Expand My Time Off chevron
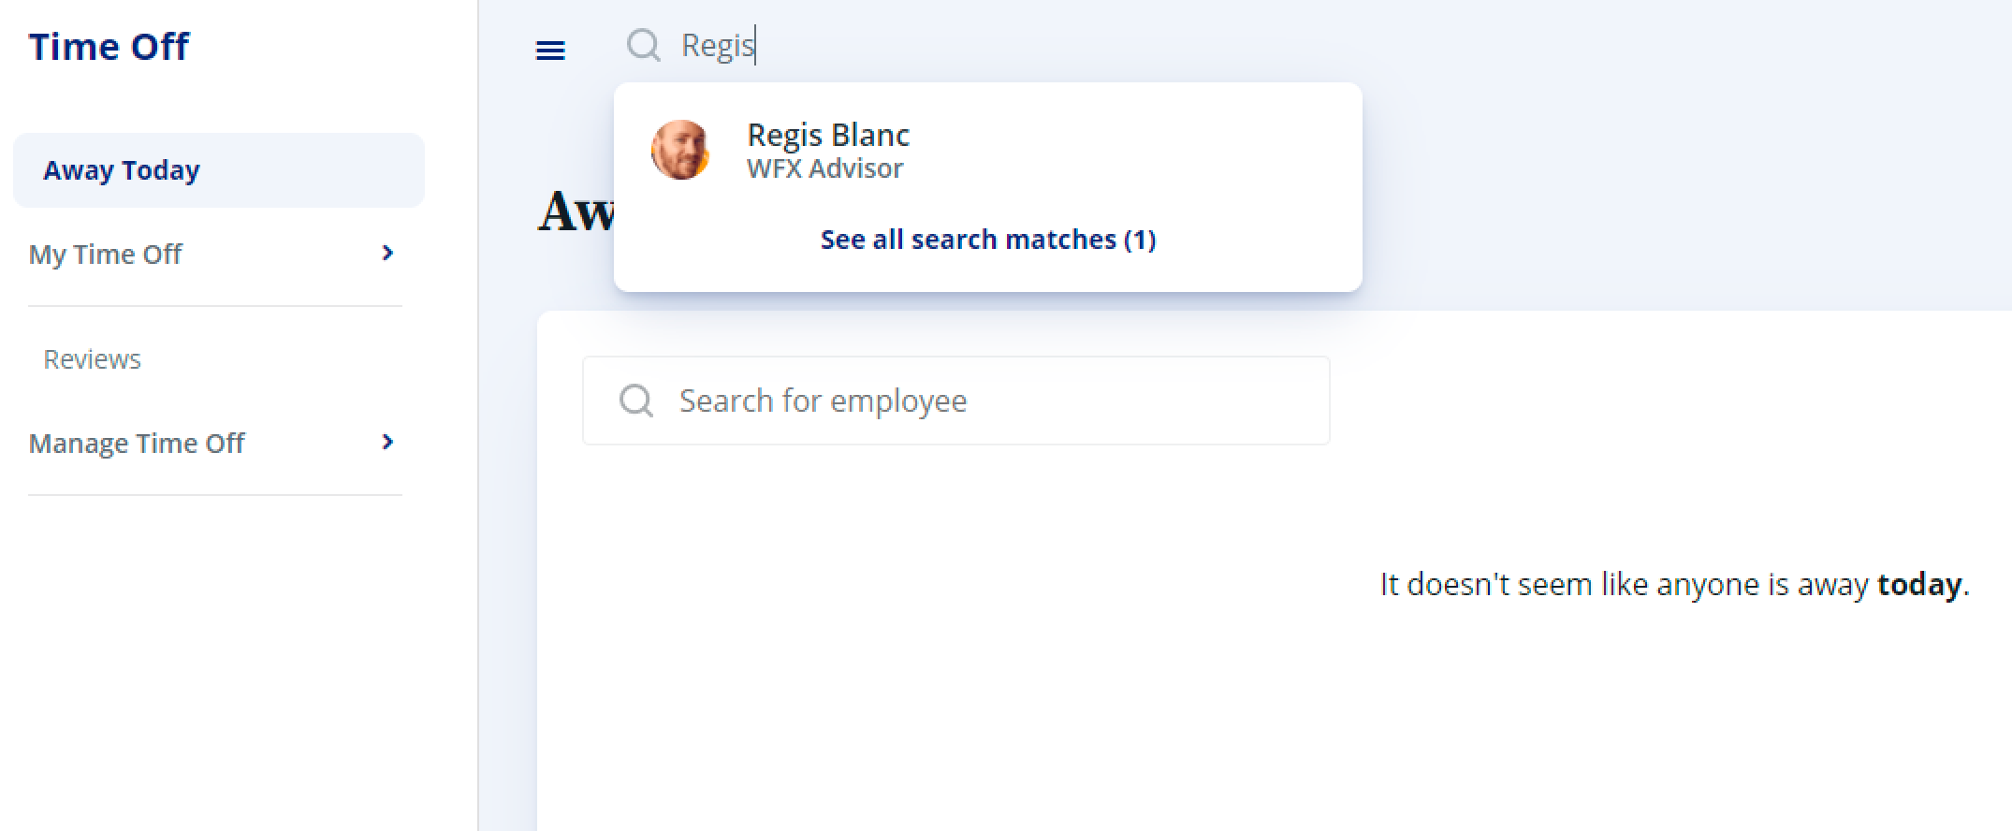 coord(387,253)
